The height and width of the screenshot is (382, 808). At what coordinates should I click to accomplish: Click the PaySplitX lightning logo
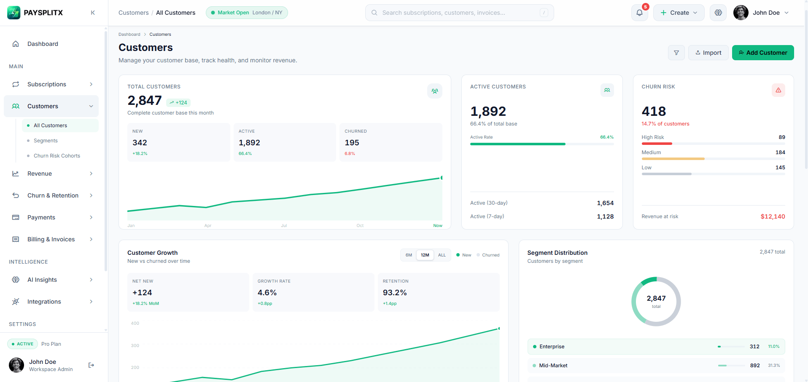pos(14,13)
